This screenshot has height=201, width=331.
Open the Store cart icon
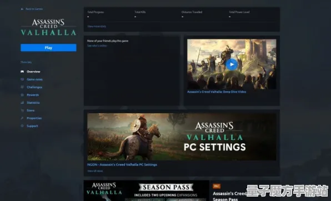[22, 110]
